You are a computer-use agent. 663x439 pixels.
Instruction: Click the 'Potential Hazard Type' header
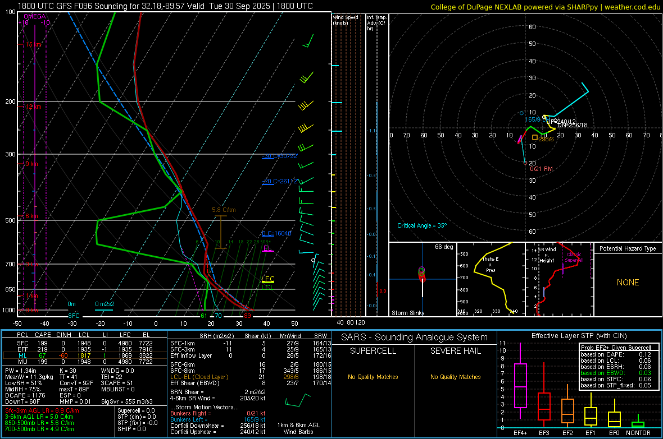[x=628, y=248]
